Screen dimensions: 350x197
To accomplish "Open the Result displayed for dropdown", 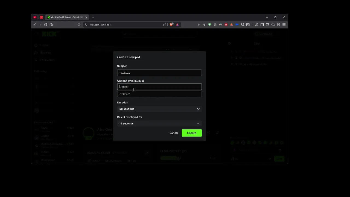I will pyautogui.click(x=159, y=123).
